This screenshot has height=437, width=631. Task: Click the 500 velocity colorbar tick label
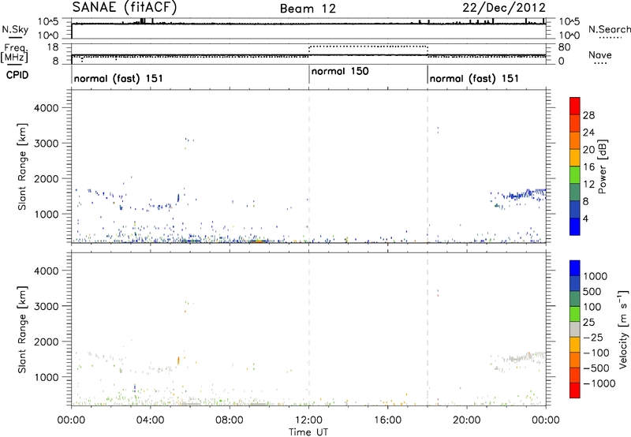(x=593, y=292)
